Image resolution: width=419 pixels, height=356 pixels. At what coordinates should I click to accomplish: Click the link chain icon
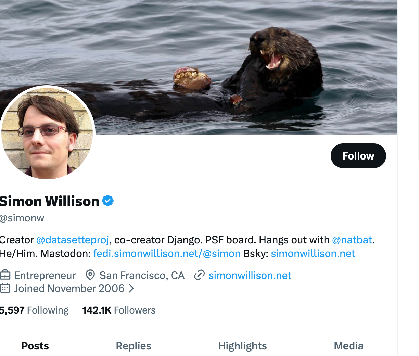coord(199,275)
